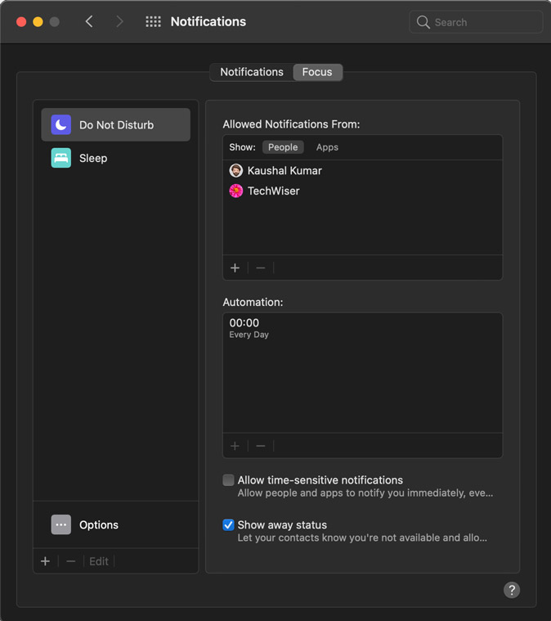
Task: Select the TechWiser contact entry
Action: click(x=273, y=191)
